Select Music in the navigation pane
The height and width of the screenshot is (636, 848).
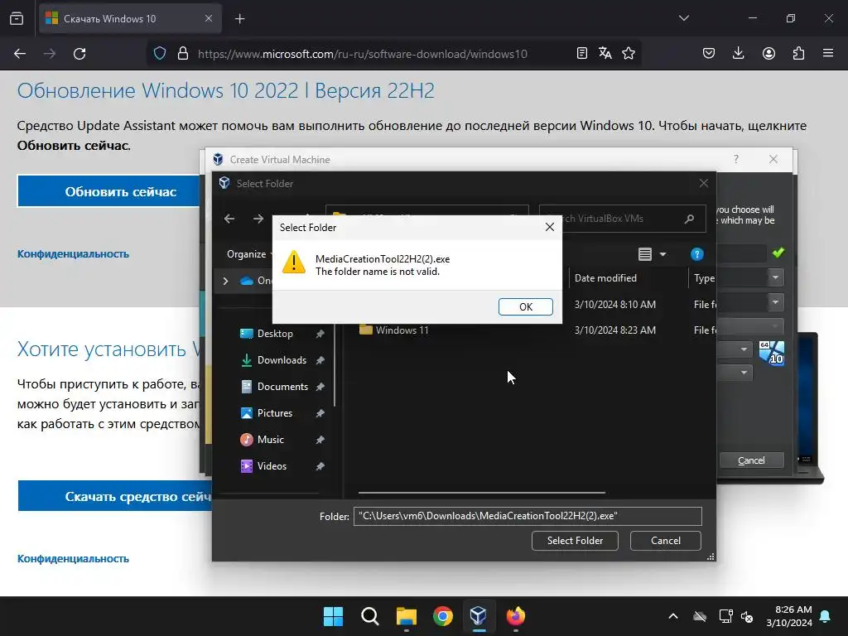pyautogui.click(x=270, y=440)
